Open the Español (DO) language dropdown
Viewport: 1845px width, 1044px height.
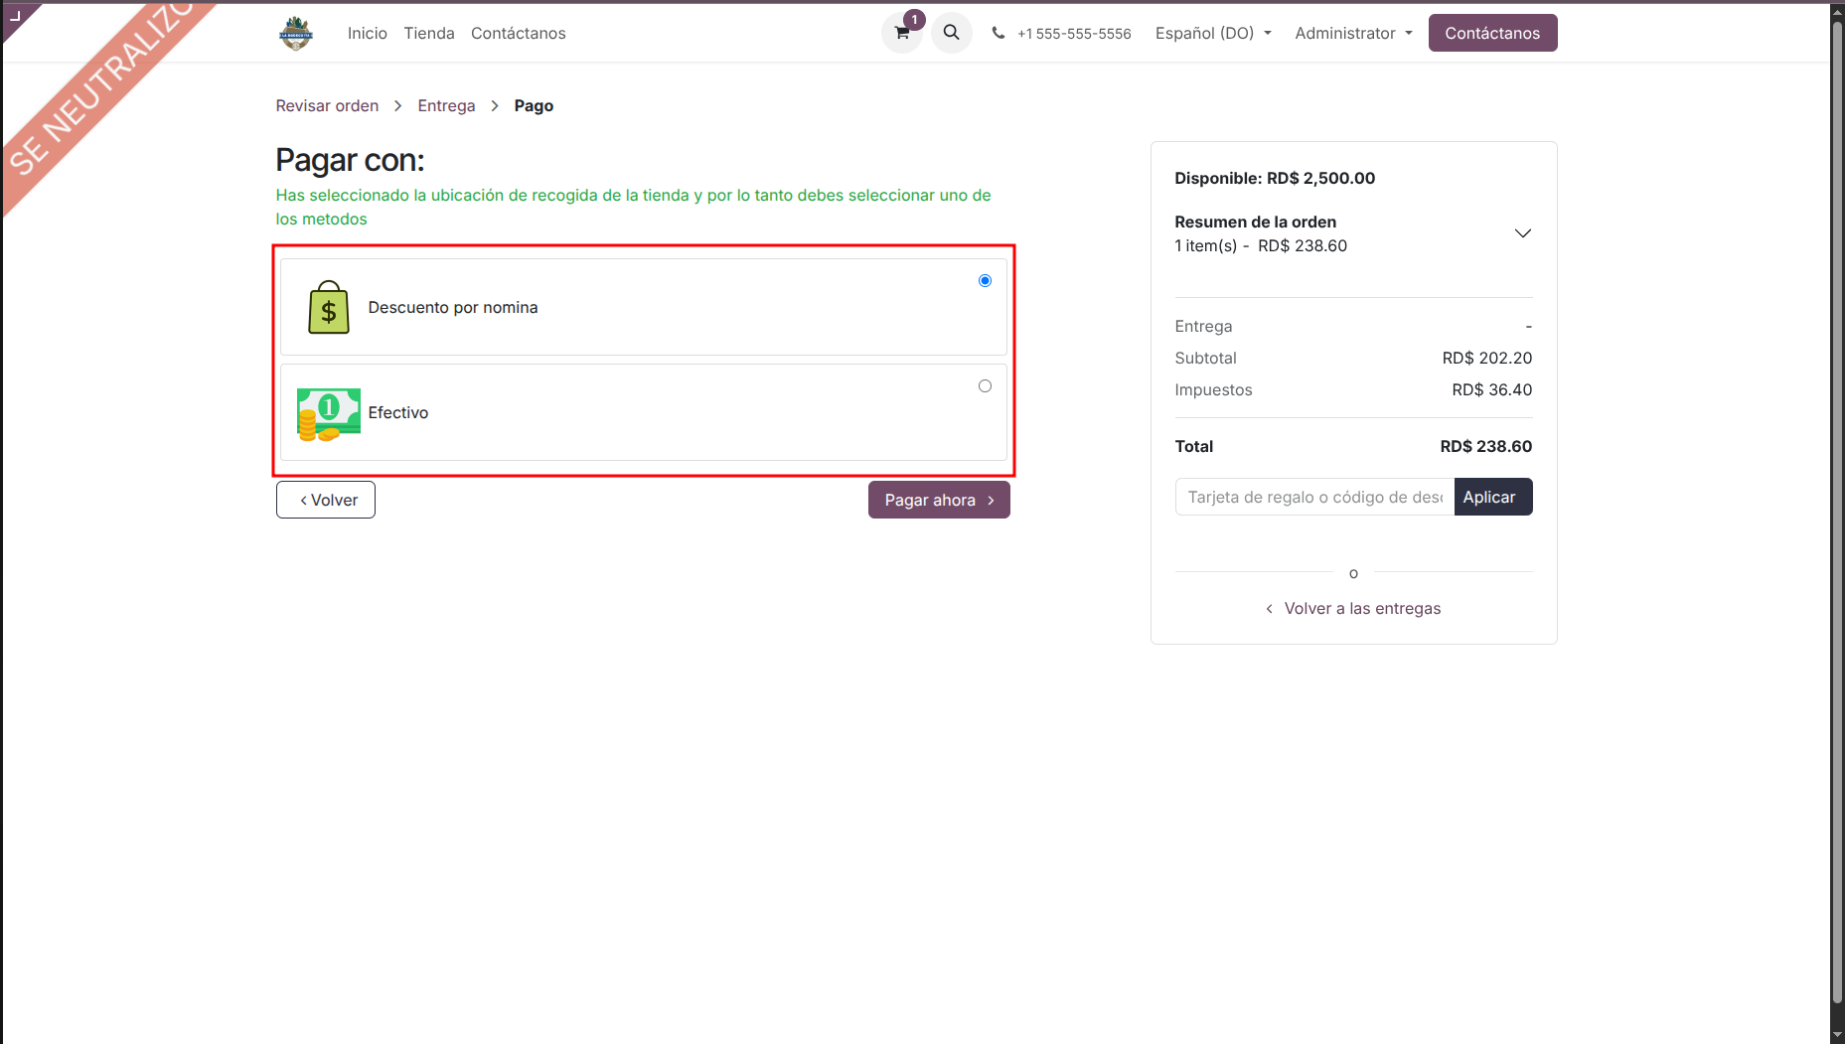pos(1212,33)
